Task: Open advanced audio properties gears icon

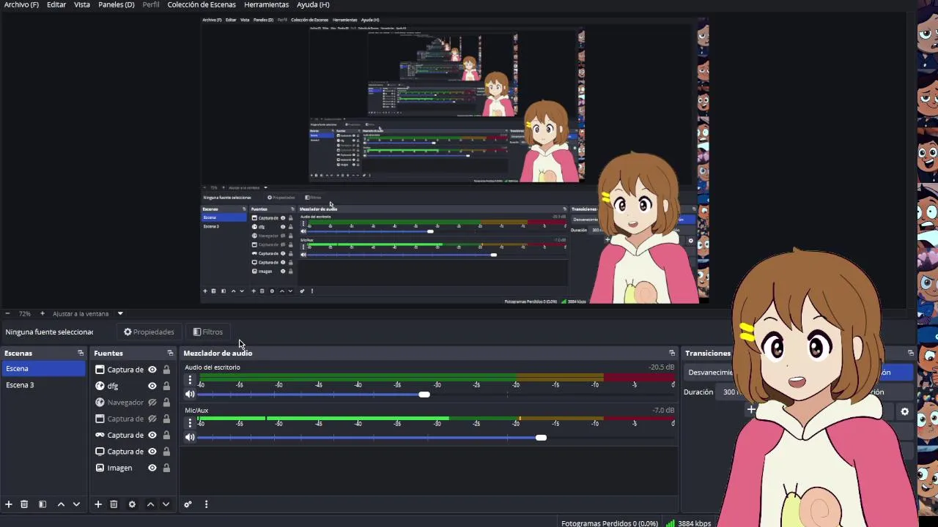Action: click(x=188, y=504)
